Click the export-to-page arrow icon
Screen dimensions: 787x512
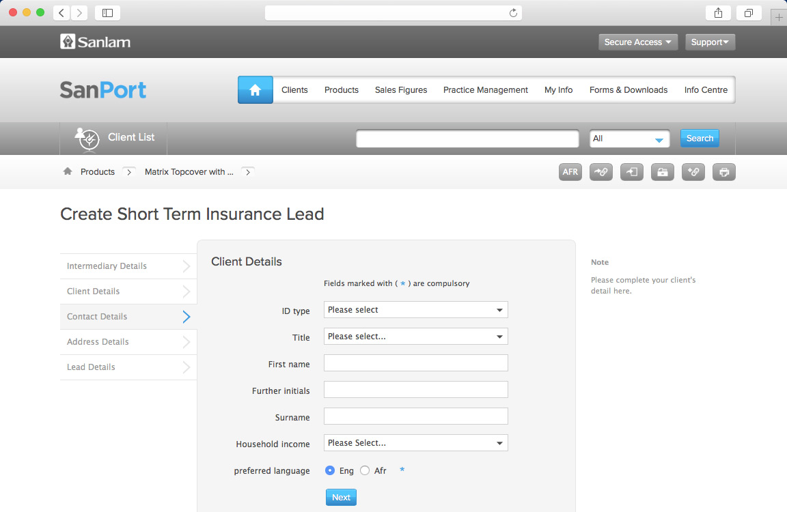coord(632,172)
